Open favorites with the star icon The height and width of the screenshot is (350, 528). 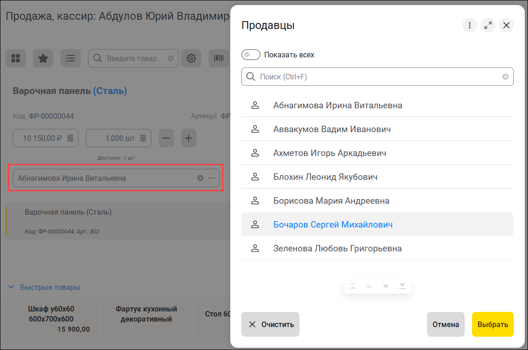point(43,58)
